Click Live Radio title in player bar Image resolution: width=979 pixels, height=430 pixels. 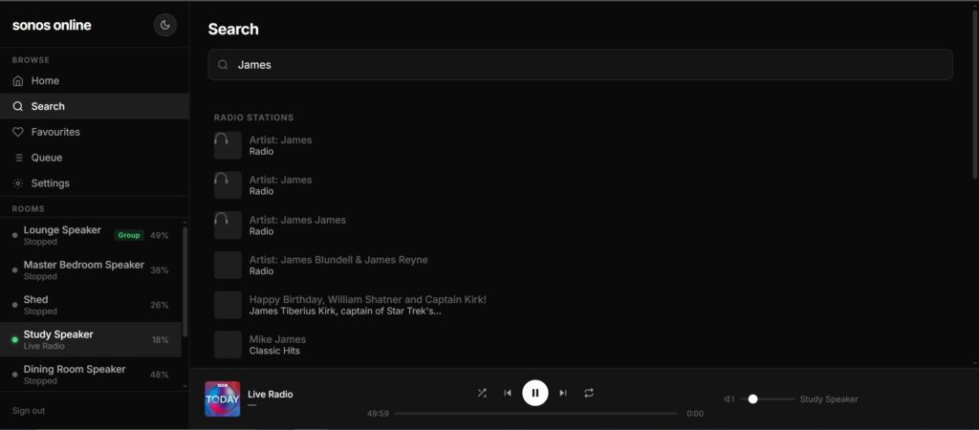271,395
